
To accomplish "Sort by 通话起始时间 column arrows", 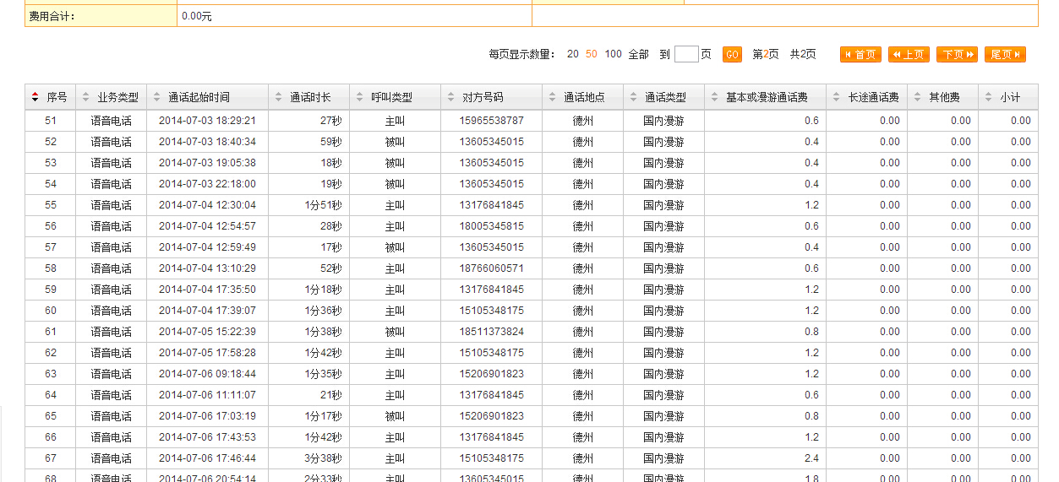I will [156, 97].
